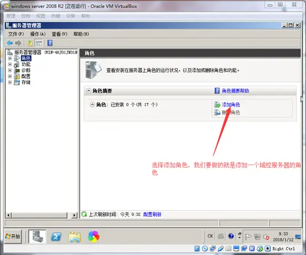This screenshot has height=255, width=306.
Task: Open Server Manager from the taskbar
Action: tap(38, 236)
